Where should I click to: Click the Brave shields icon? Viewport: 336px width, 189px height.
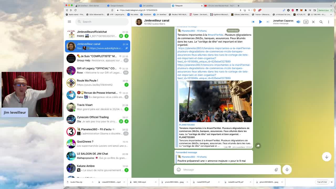pyautogui.click(x=254, y=10)
